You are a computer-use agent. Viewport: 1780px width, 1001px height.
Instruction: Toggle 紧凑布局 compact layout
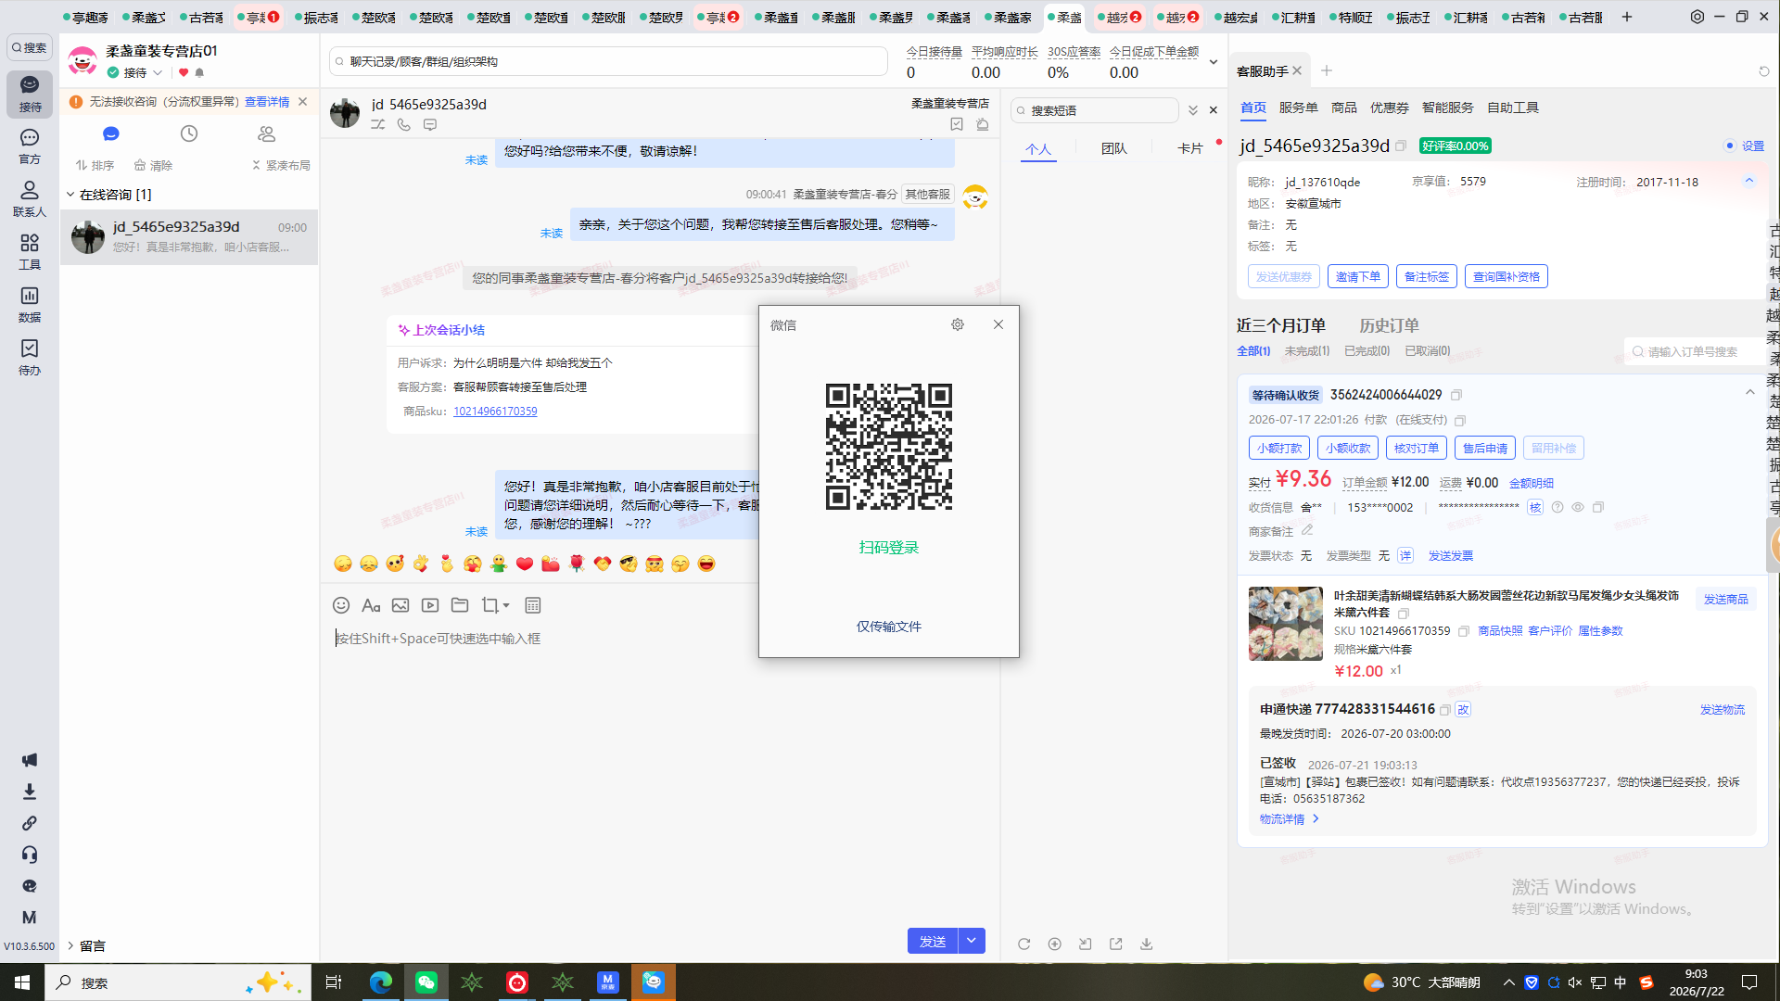coord(281,165)
